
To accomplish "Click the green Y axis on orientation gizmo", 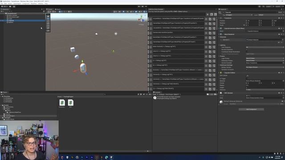I will (x=141, y=17).
